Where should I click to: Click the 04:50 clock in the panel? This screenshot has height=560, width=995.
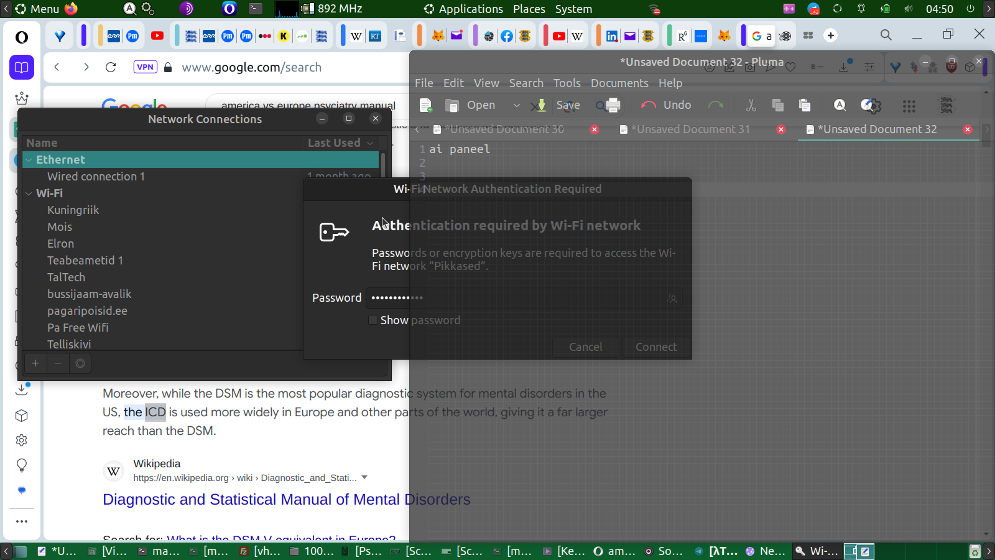[x=939, y=9]
